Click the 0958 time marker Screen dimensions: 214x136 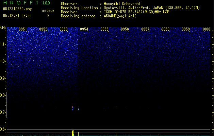tap(165, 29)
